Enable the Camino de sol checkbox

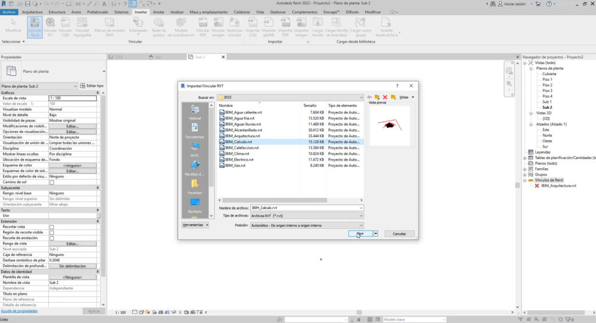click(52, 182)
